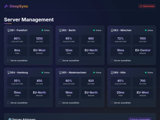Image resolution: width=160 pixels, height=120 pixels.
Task: Click the 60% Auslastung value
Action: [69, 81]
